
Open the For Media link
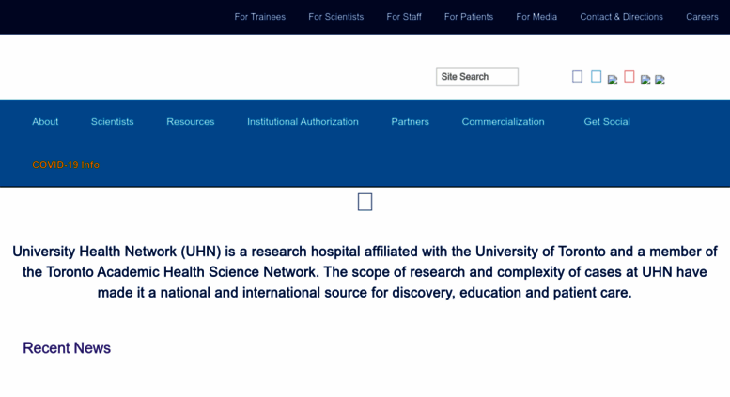[x=536, y=17]
